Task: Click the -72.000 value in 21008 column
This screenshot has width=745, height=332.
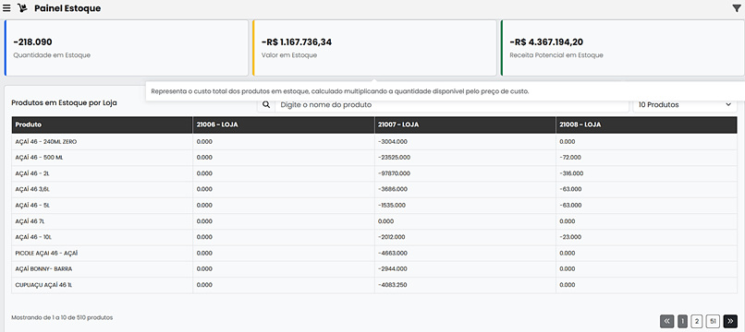Action: pyautogui.click(x=570, y=158)
